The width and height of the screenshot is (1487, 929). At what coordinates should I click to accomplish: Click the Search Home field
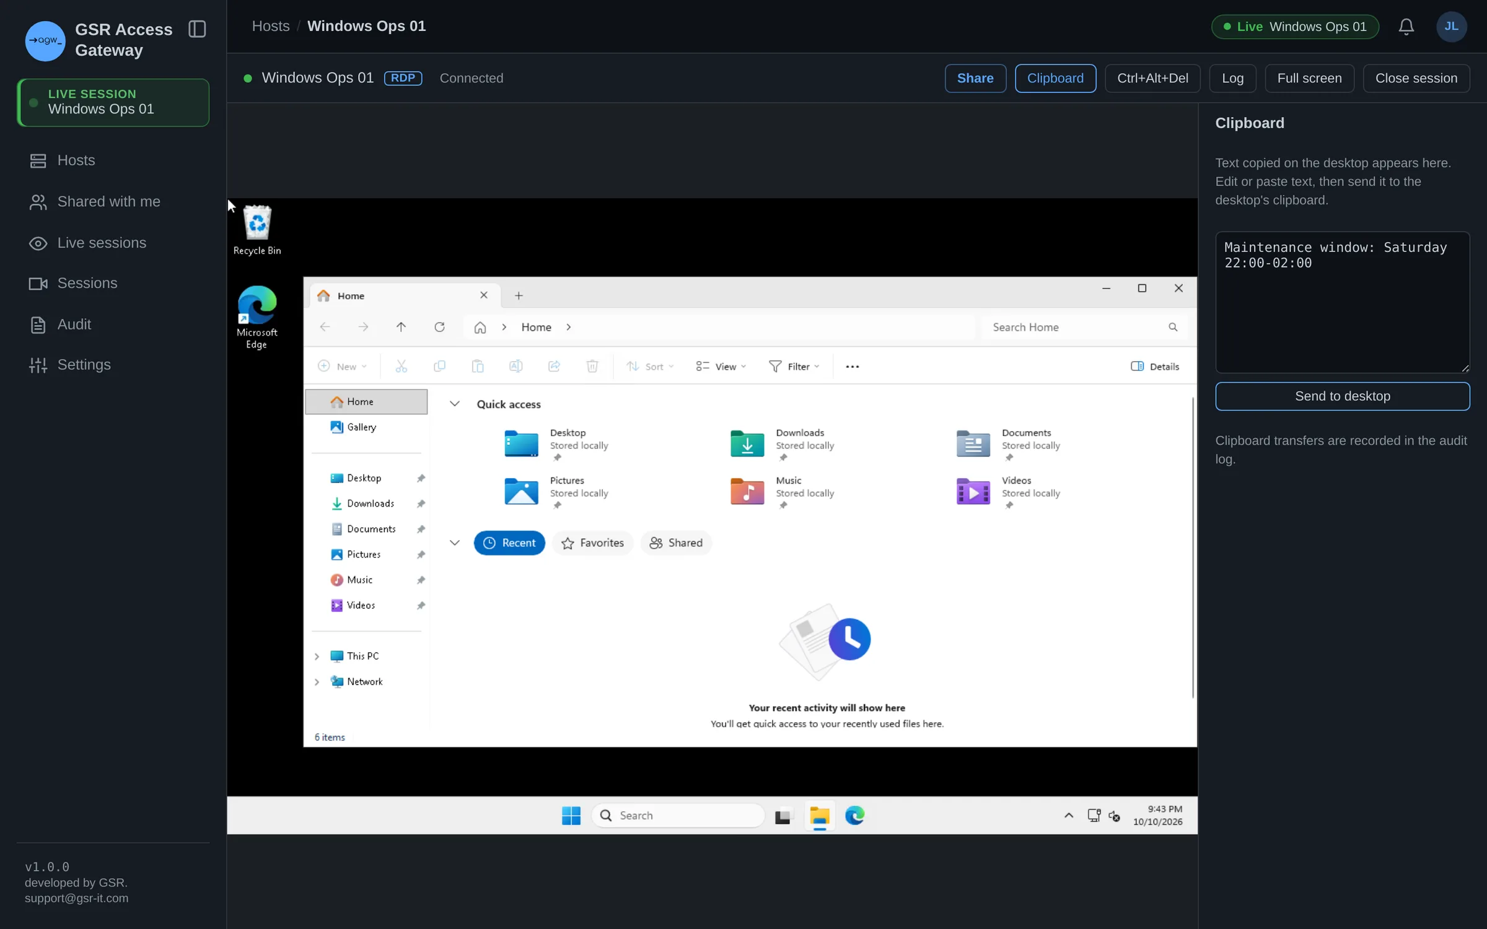click(x=1085, y=327)
